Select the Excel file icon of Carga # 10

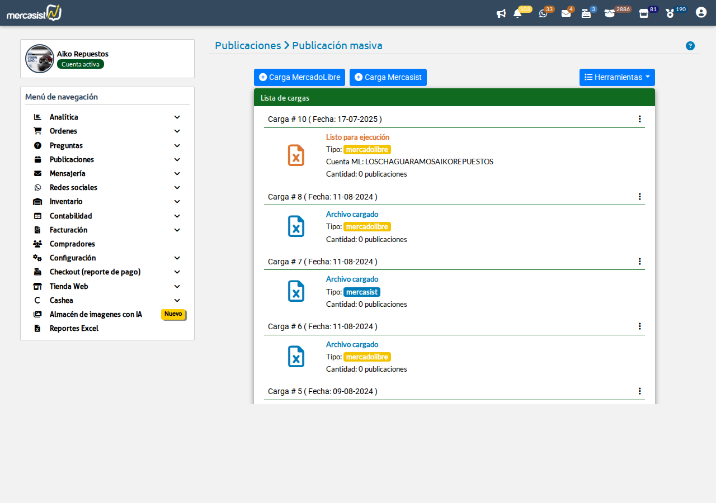click(x=296, y=155)
